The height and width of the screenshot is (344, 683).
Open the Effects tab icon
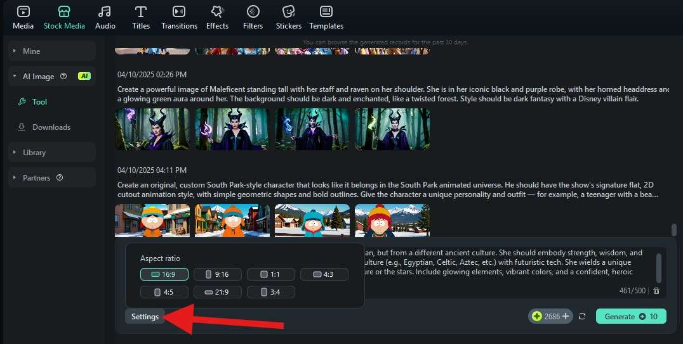pyautogui.click(x=217, y=11)
